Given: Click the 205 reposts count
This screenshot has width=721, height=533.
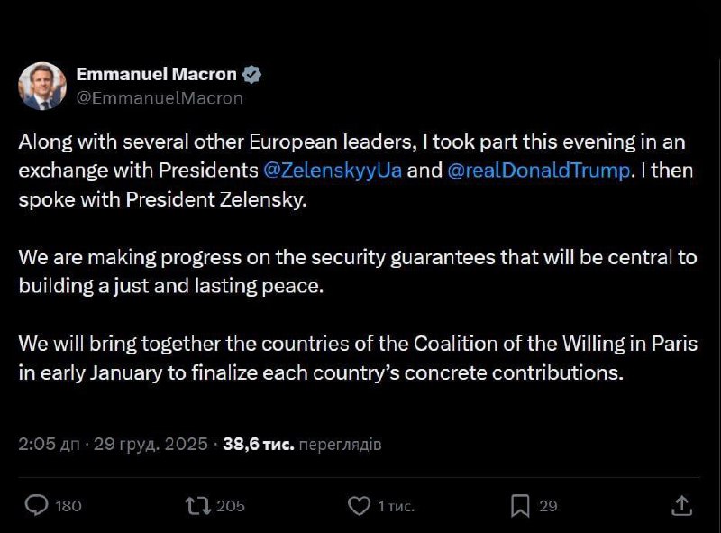Looking at the screenshot, I should point(231,506).
